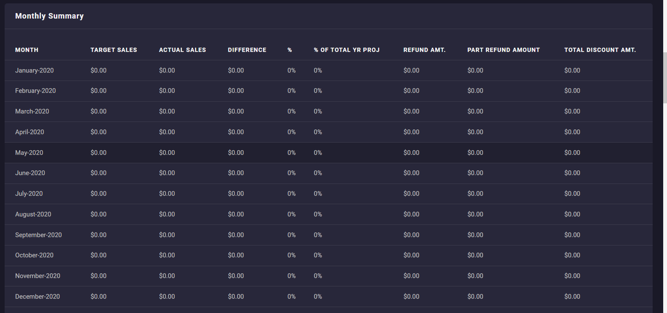Click the Monthly Summary title
This screenshot has width=667, height=313.
(49, 16)
